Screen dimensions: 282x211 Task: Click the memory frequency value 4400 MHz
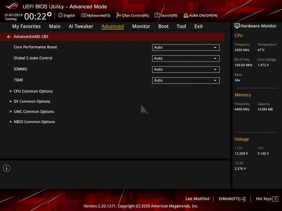click(x=242, y=109)
